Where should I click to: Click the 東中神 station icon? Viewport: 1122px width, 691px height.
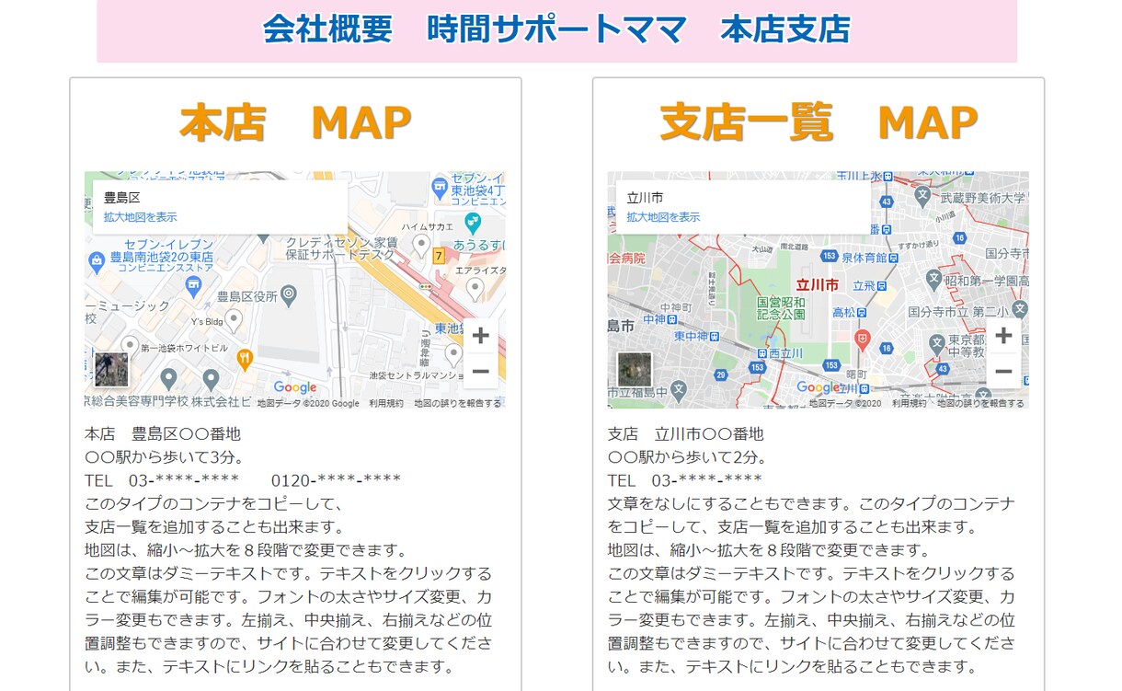click(714, 336)
